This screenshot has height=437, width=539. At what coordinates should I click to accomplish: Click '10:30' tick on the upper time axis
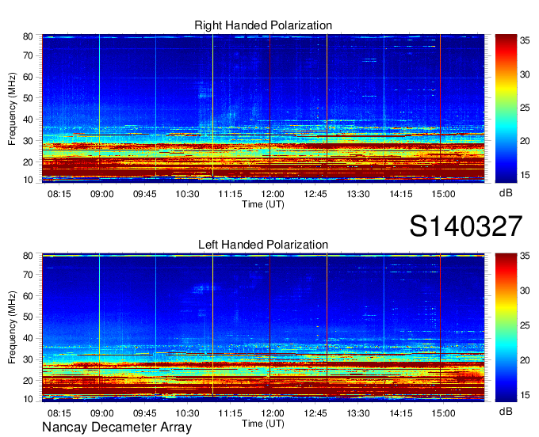[187, 194]
